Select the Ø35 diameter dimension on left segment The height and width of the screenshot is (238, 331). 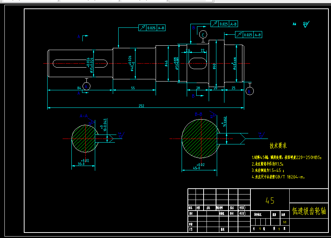(x=90, y=65)
